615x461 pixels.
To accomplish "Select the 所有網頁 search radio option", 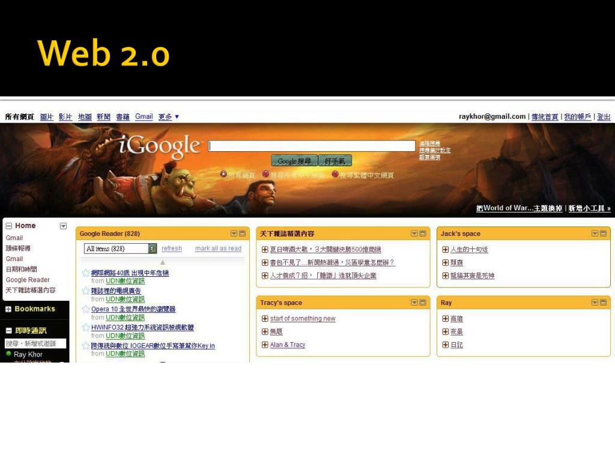I will point(223,173).
